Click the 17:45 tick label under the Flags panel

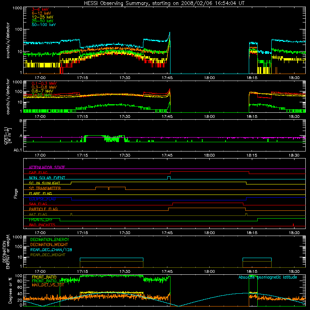[x=167, y=233]
